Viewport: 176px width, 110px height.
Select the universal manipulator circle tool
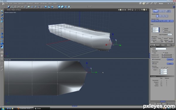tap(2, 44)
